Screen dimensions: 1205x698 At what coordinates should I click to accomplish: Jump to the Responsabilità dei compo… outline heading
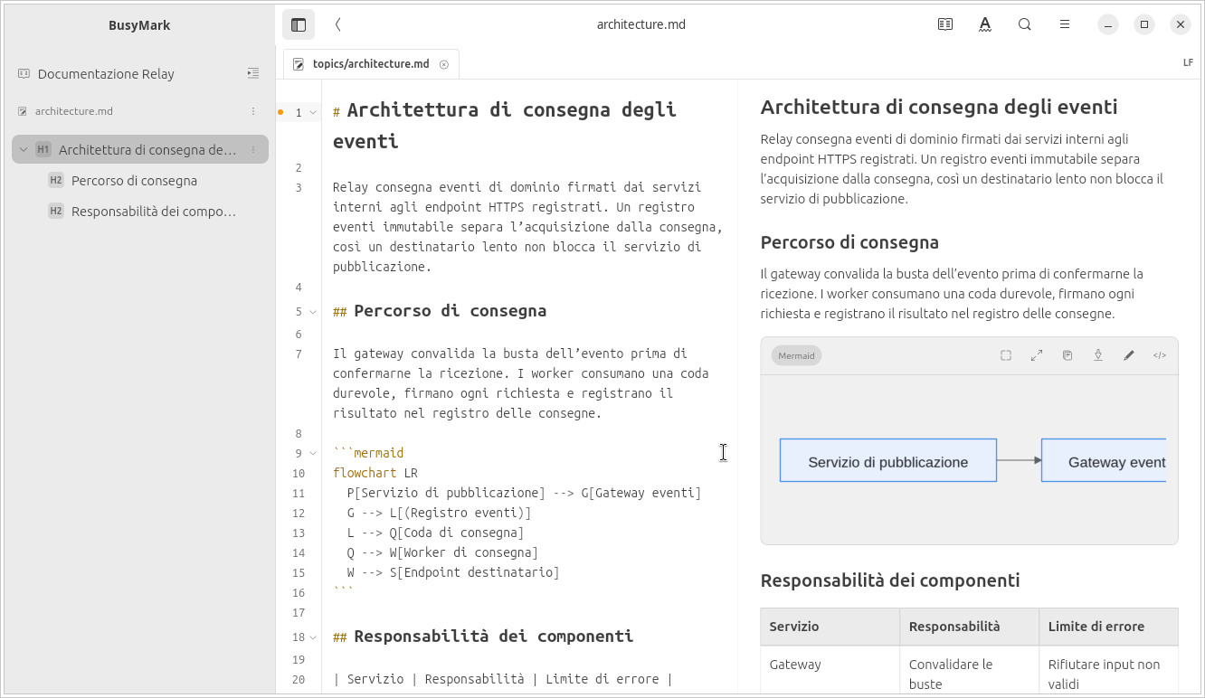tap(154, 212)
